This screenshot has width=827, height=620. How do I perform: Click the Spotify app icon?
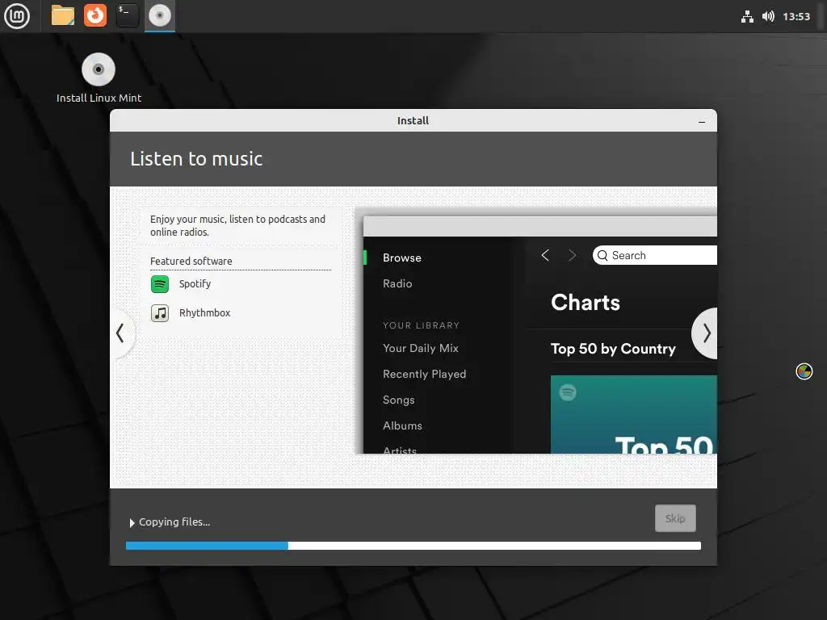point(160,284)
